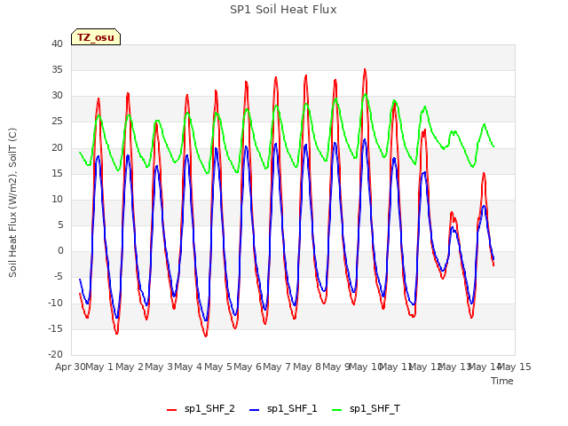Viewport: 568px width, 426px height.
Task: Click the y-axis tick value 35
Action: tap(57, 69)
